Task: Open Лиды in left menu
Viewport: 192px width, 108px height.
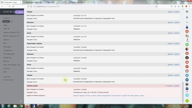Action: (5, 25)
